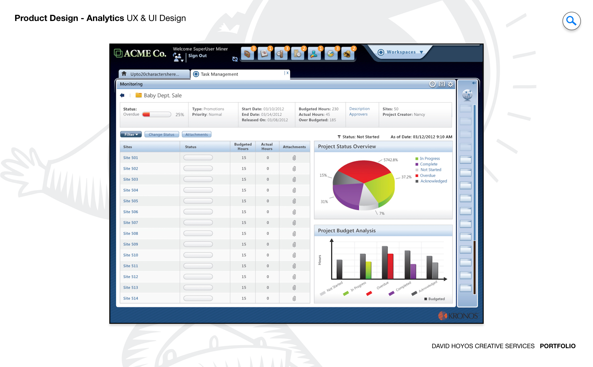
Task: Click the In Progress legend entry
Action: [x=427, y=159]
